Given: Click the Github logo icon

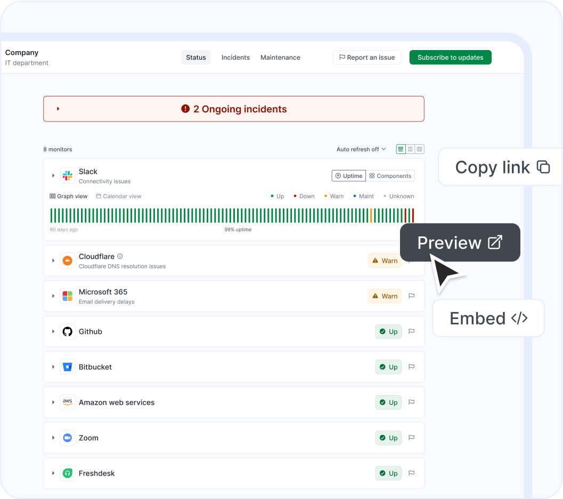Looking at the screenshot, I should (67, 331).
